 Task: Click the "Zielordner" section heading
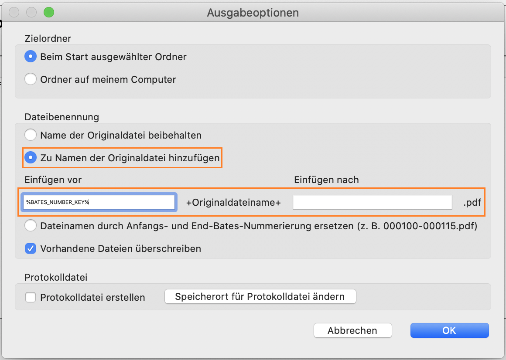pos(48,39)
